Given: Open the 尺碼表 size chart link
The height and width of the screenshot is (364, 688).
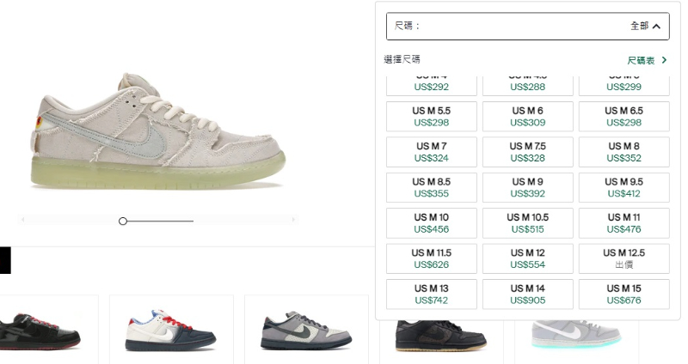Looking at the screenshot, I should [641, 60].
